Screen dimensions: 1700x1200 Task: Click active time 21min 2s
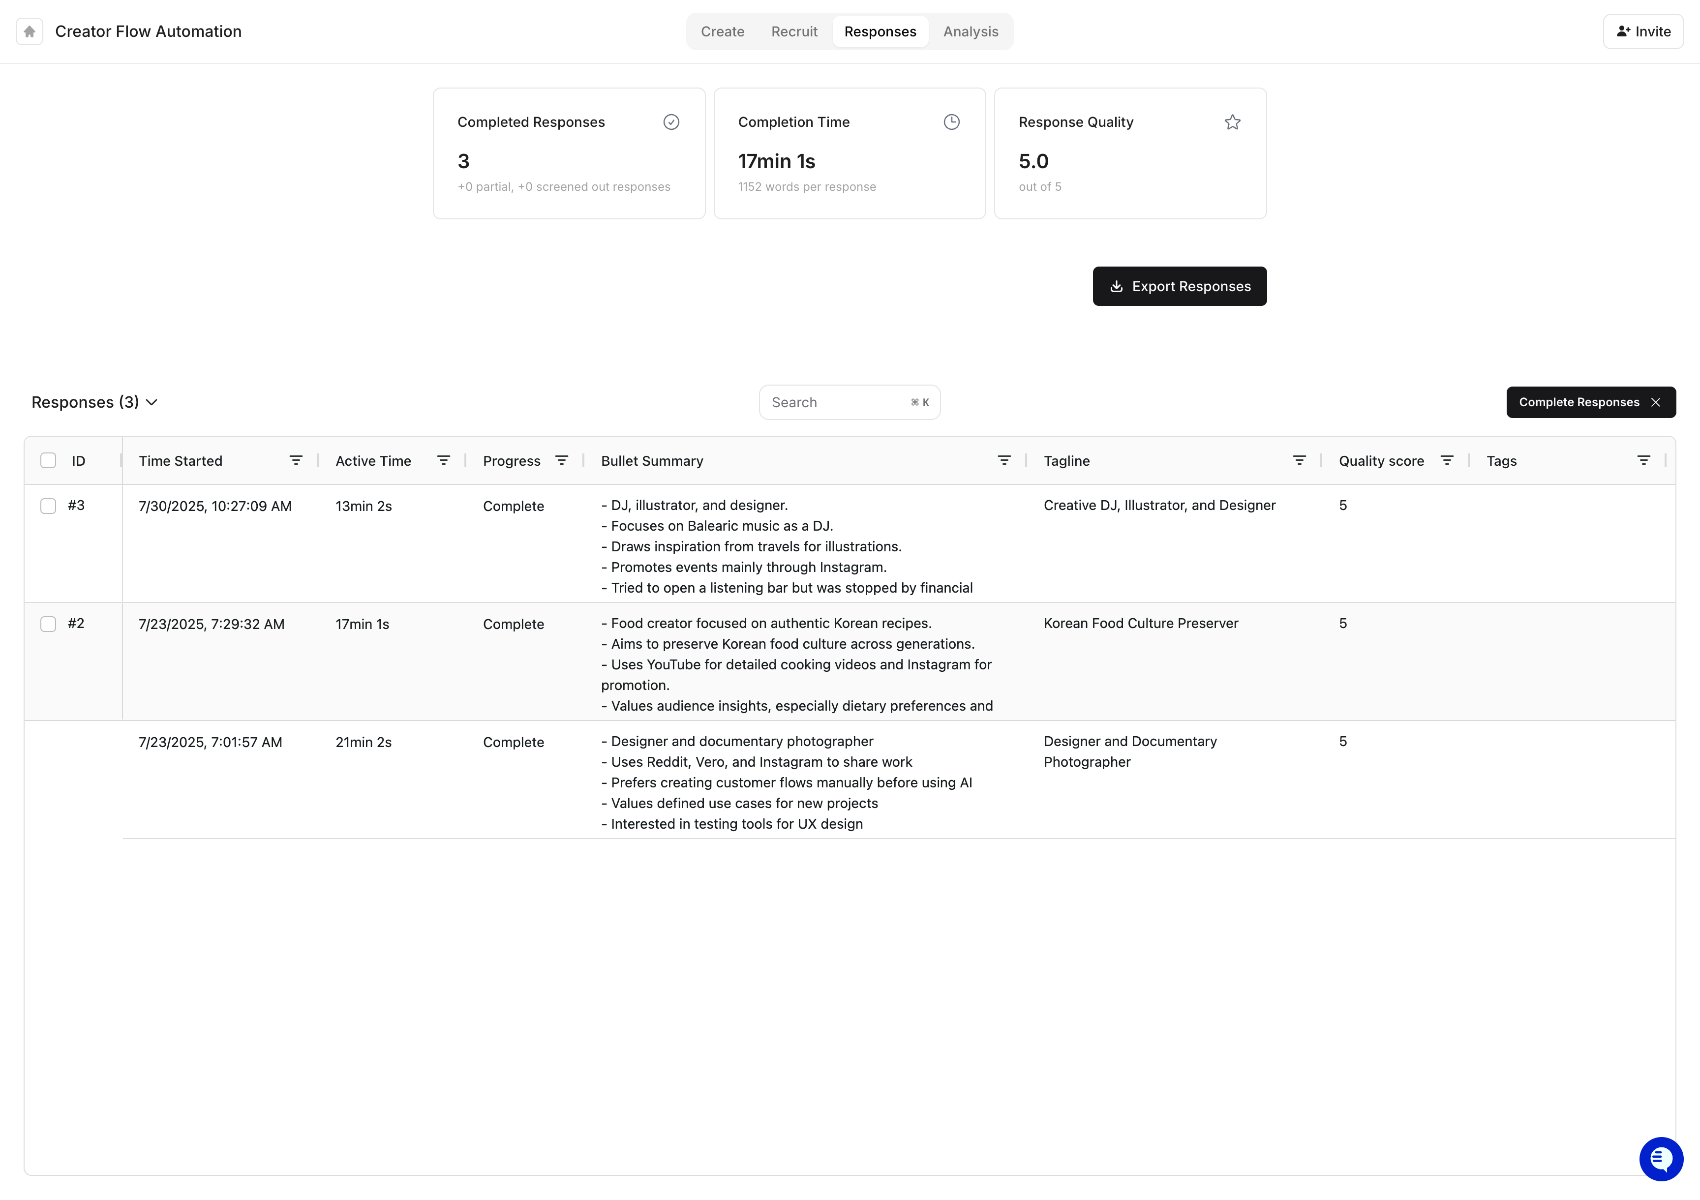pyautogui.click(x=364, y=743)
